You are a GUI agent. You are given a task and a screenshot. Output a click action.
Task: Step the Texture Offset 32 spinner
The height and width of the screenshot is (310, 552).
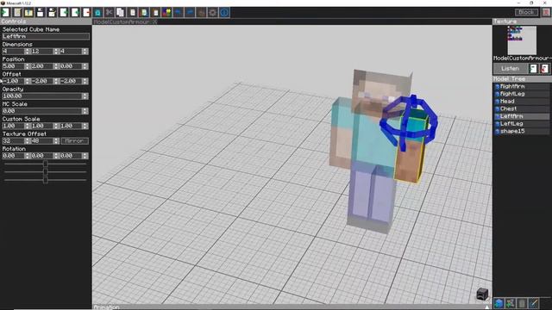coord(27,141)
